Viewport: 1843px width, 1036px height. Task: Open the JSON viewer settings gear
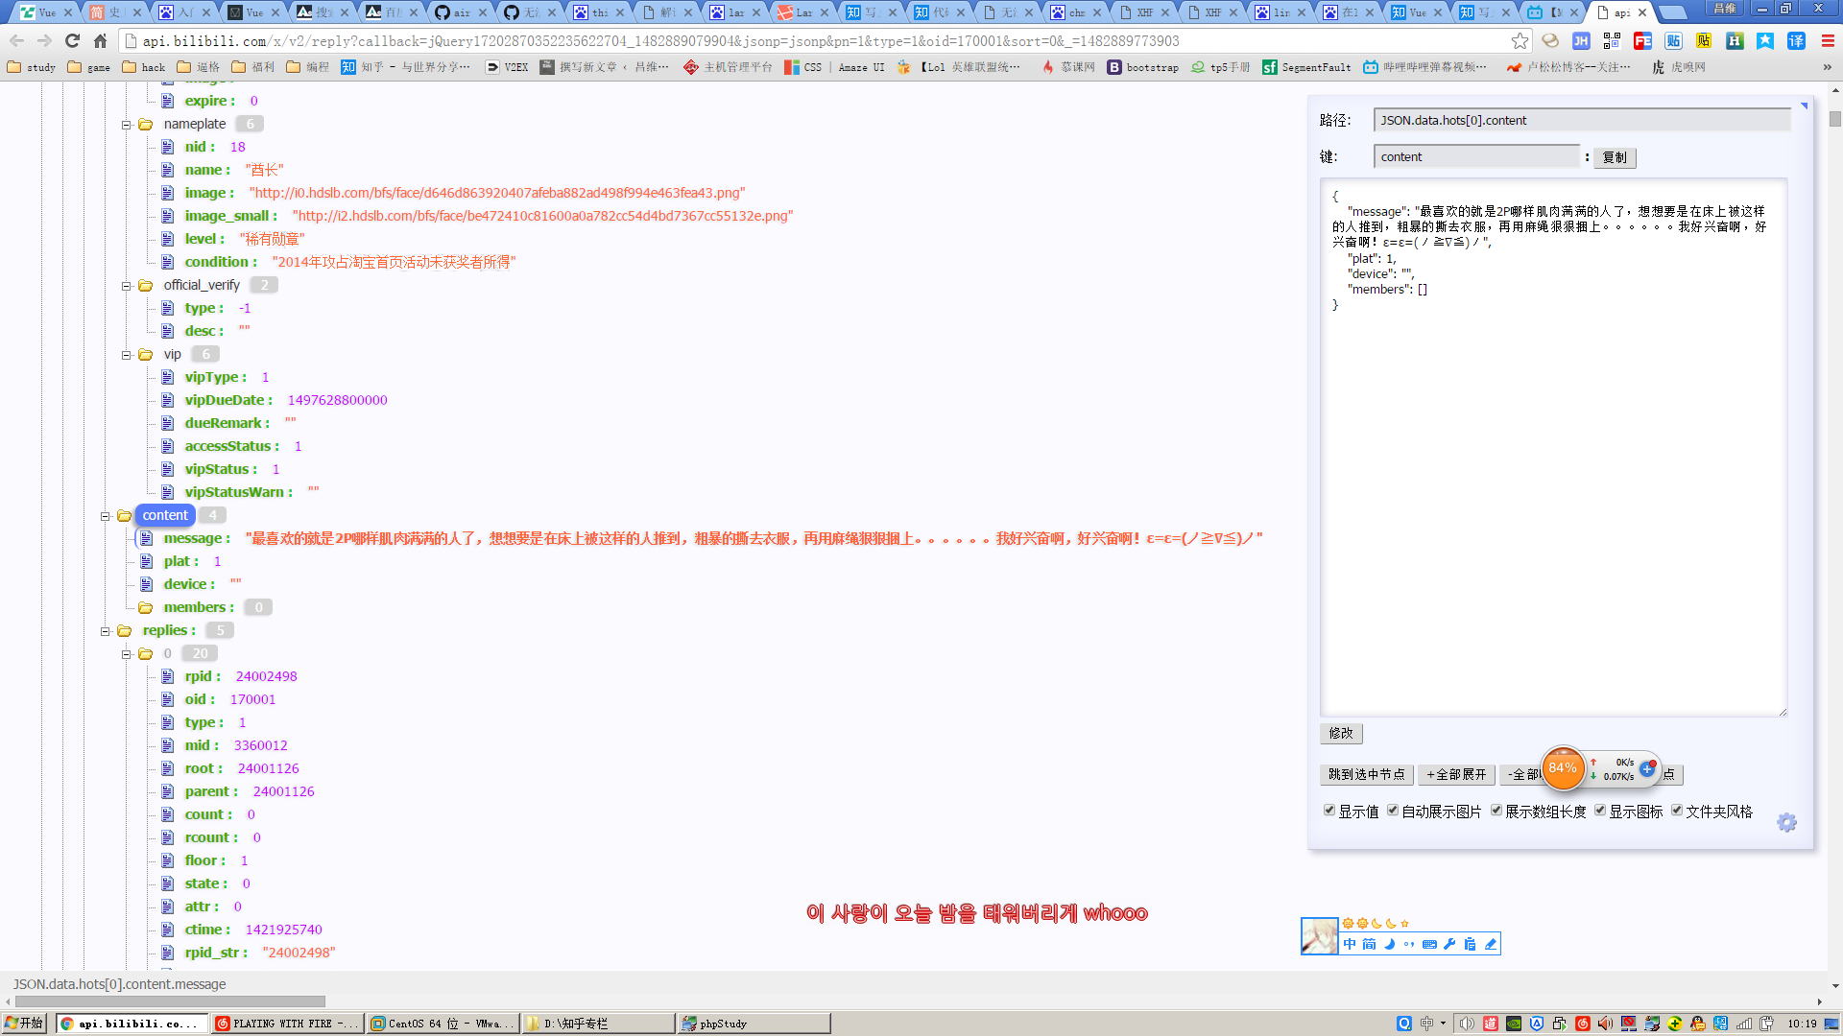point(1786,823)
